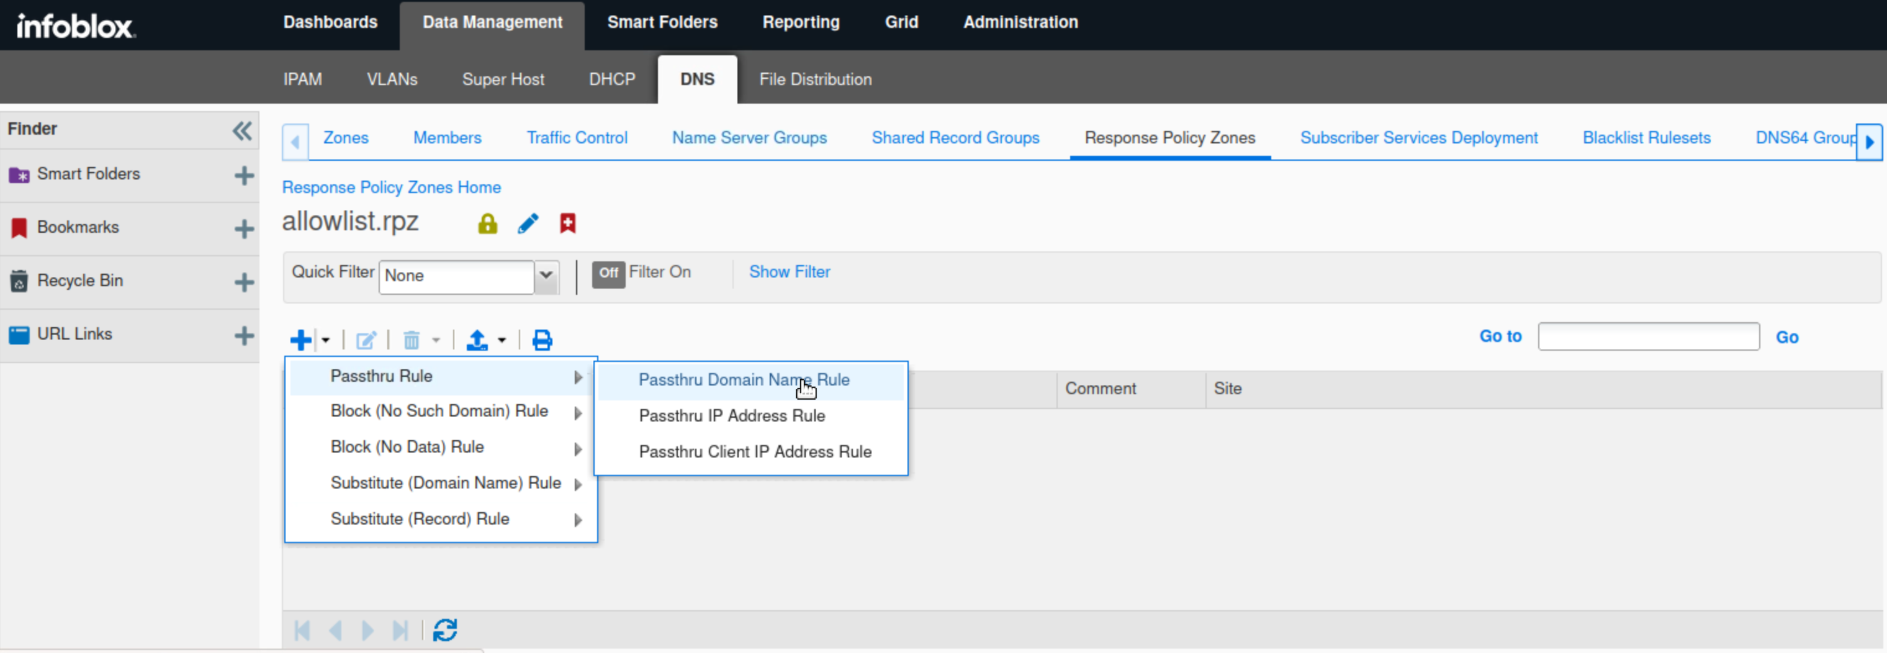Viewport: 1887px width, 653px height.
Task: Select Passthru IP Address Rule
Action: coord(732,415)
